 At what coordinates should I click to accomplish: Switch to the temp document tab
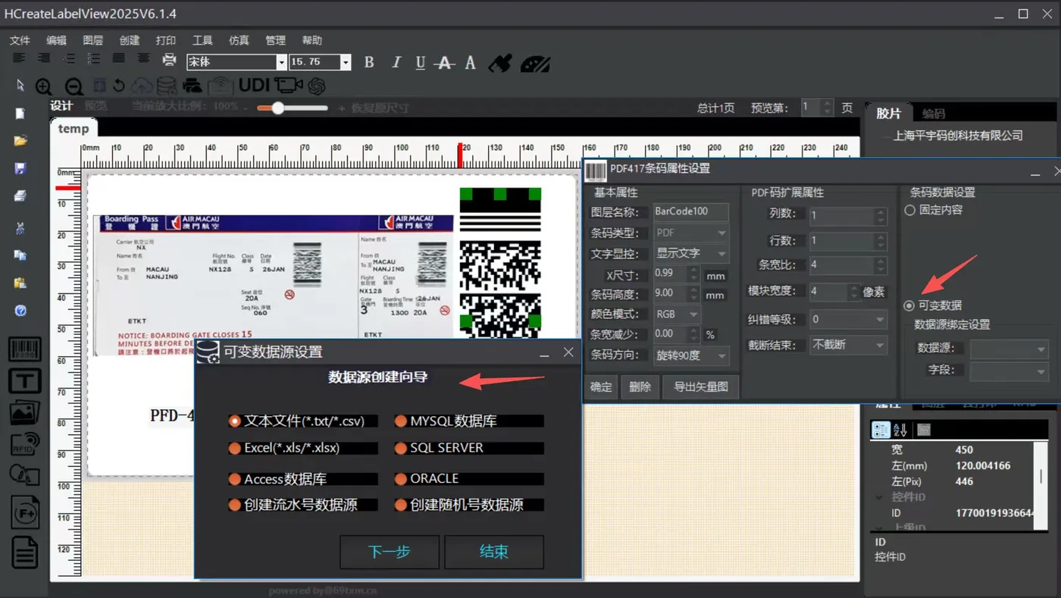[x=74, y=128]
